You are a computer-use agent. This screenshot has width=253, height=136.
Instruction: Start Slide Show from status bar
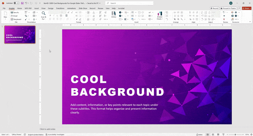(x=224, y=134)
